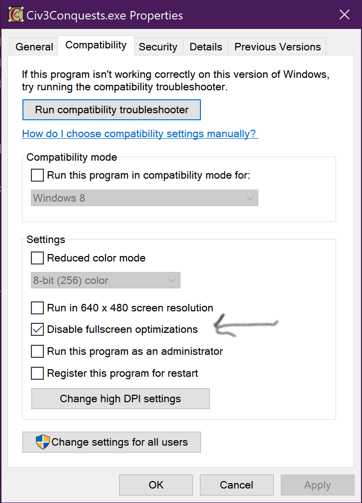The width and height of the screenshot is (362, 503).
Task: Click the shield icon on Change settings button
Action: coord(43,442)
